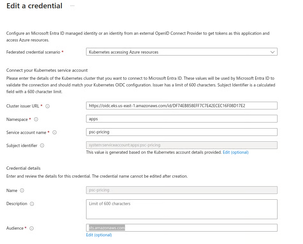Click the chevron arrow of scenario combo box

(272, 52)
